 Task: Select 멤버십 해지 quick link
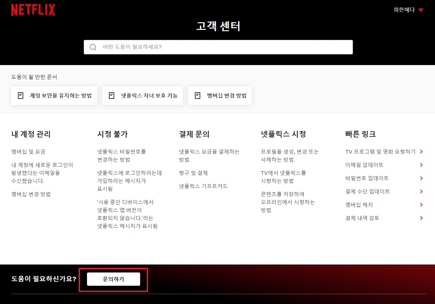click(359, 205)
